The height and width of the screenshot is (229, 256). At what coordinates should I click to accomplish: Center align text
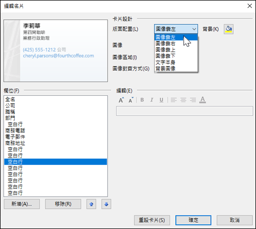coord(183,100)
